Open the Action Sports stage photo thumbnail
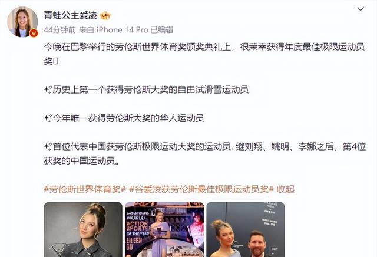Image resolution: width=377 pixels, height=257 pixels. 164,229
